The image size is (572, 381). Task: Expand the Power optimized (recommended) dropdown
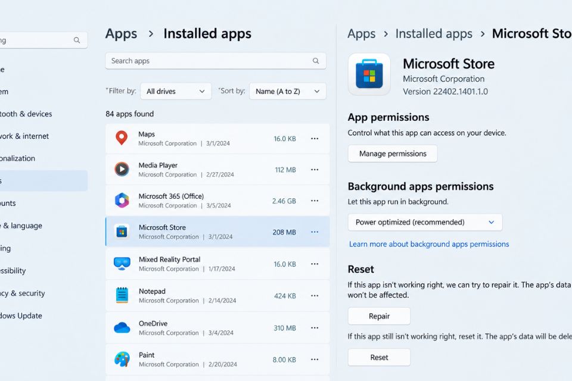point(425,222)
